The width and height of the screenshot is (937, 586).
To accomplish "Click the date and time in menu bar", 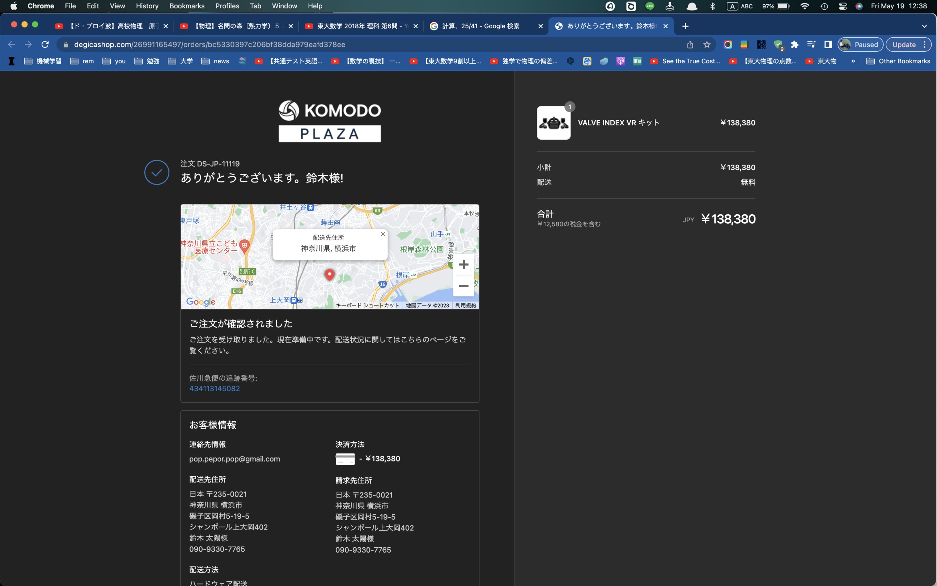I will (899, 6).
